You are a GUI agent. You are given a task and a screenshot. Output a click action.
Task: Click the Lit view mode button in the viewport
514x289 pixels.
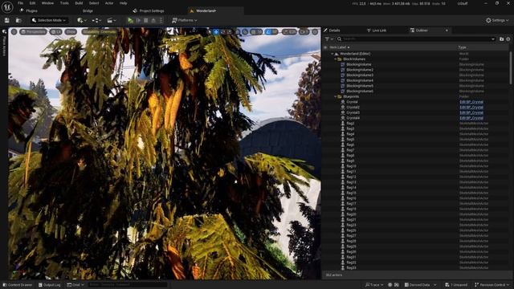point(55,32)
